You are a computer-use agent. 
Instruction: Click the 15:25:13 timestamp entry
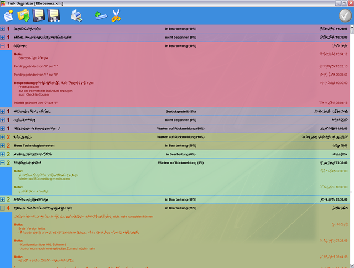(x=334, y=66)
